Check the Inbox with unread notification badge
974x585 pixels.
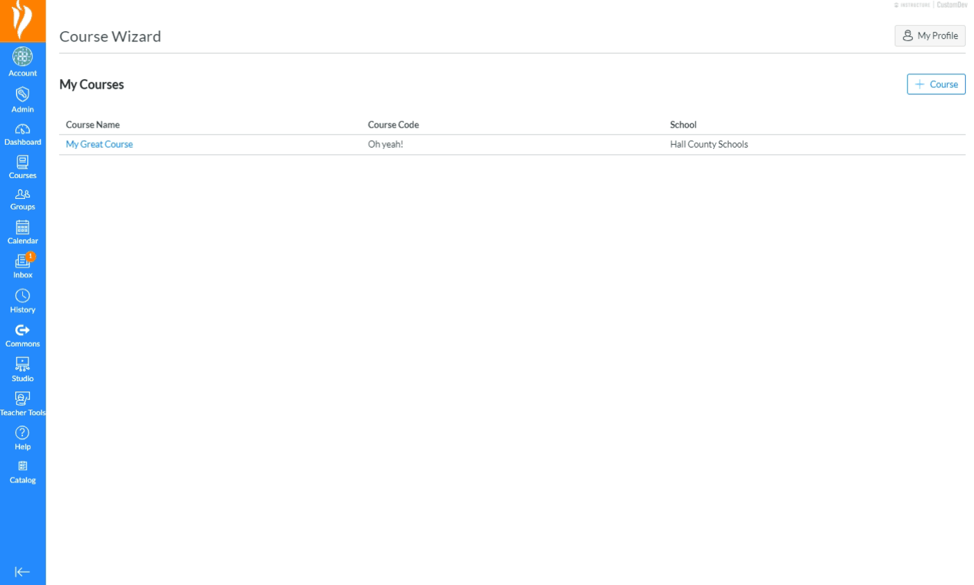pos(23,263)
